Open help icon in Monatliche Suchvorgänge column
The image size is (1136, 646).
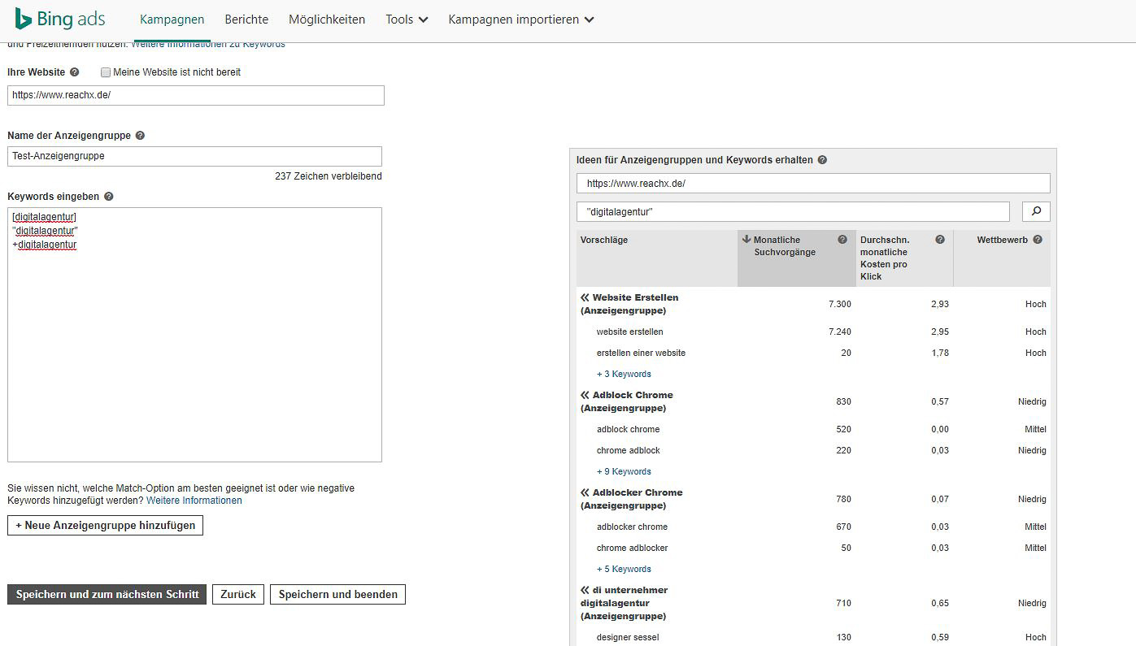(x=842, y=240)
